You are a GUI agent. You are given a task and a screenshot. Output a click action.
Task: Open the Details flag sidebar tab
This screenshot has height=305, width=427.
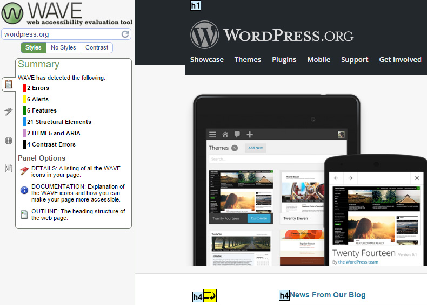point(9,112)
